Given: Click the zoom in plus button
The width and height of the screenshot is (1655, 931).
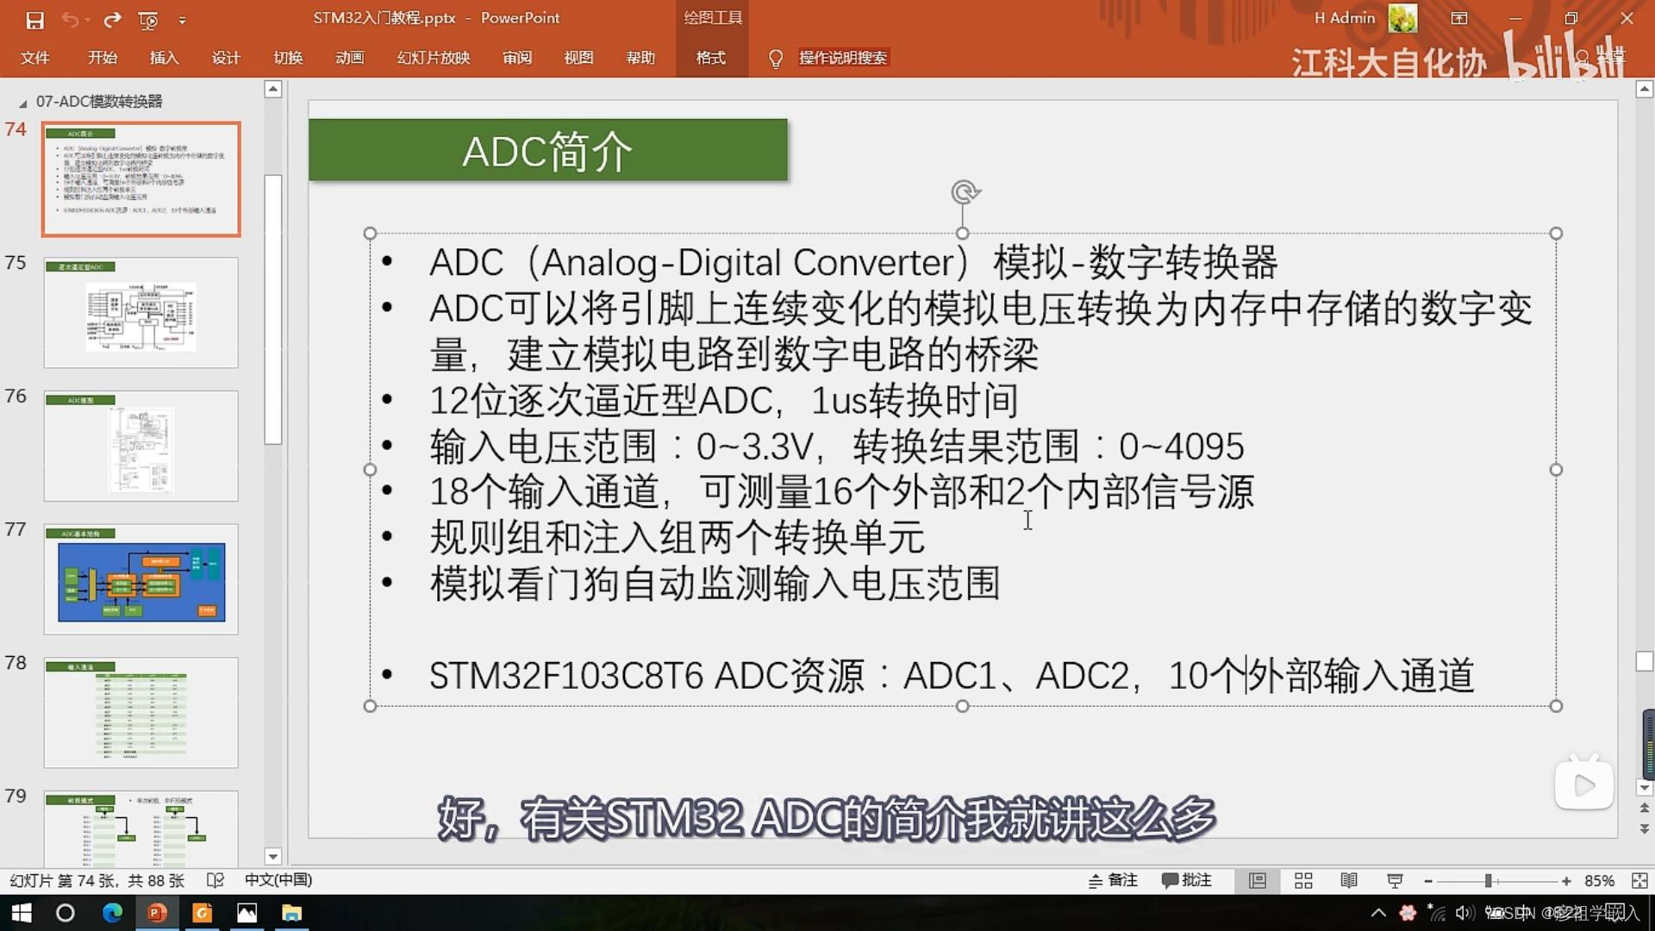Looking at the screenshot, I should (1566, 880).
